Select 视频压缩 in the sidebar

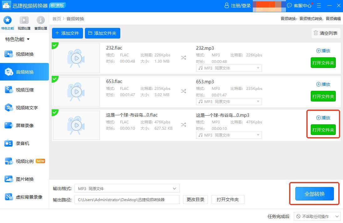pos(24,90)
